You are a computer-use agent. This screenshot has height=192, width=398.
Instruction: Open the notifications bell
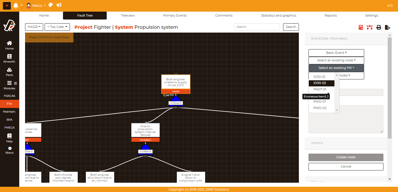coord(16,6)
